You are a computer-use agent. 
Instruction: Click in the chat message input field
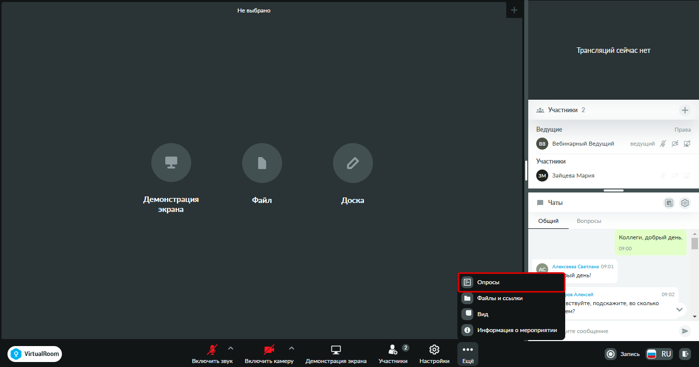pos(618,331)
